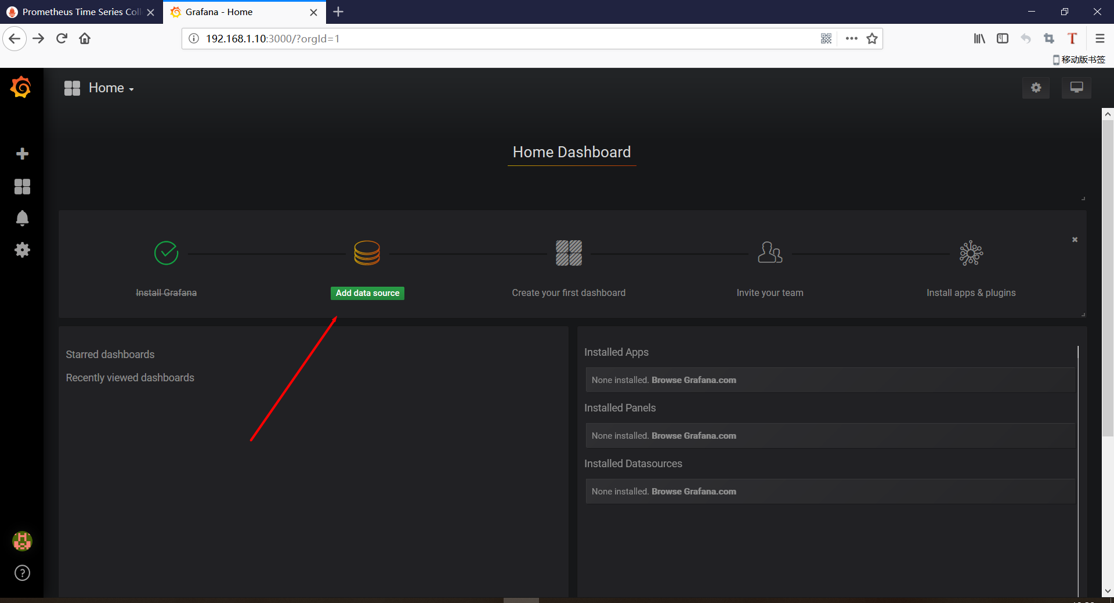Open dashboard settings gear at top right

tap(1036, 88)
